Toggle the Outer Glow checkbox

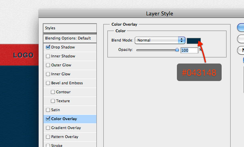coord(48,65)
